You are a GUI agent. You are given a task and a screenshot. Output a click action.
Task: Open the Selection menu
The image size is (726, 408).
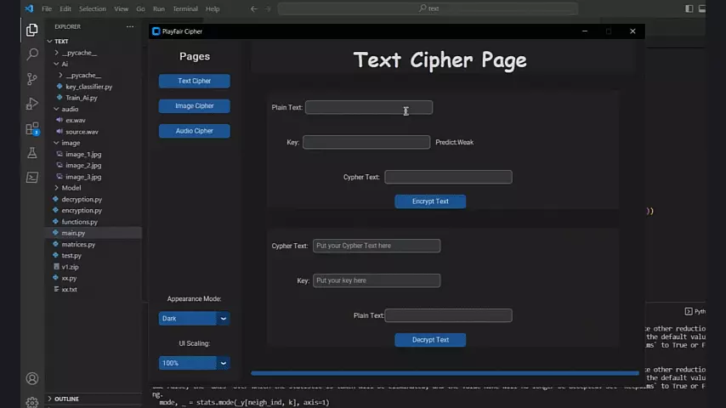(92, 8)
